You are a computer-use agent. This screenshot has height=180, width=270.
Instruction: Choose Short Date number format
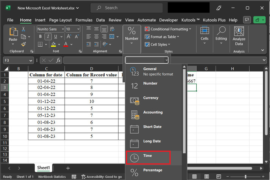point(152,127)
